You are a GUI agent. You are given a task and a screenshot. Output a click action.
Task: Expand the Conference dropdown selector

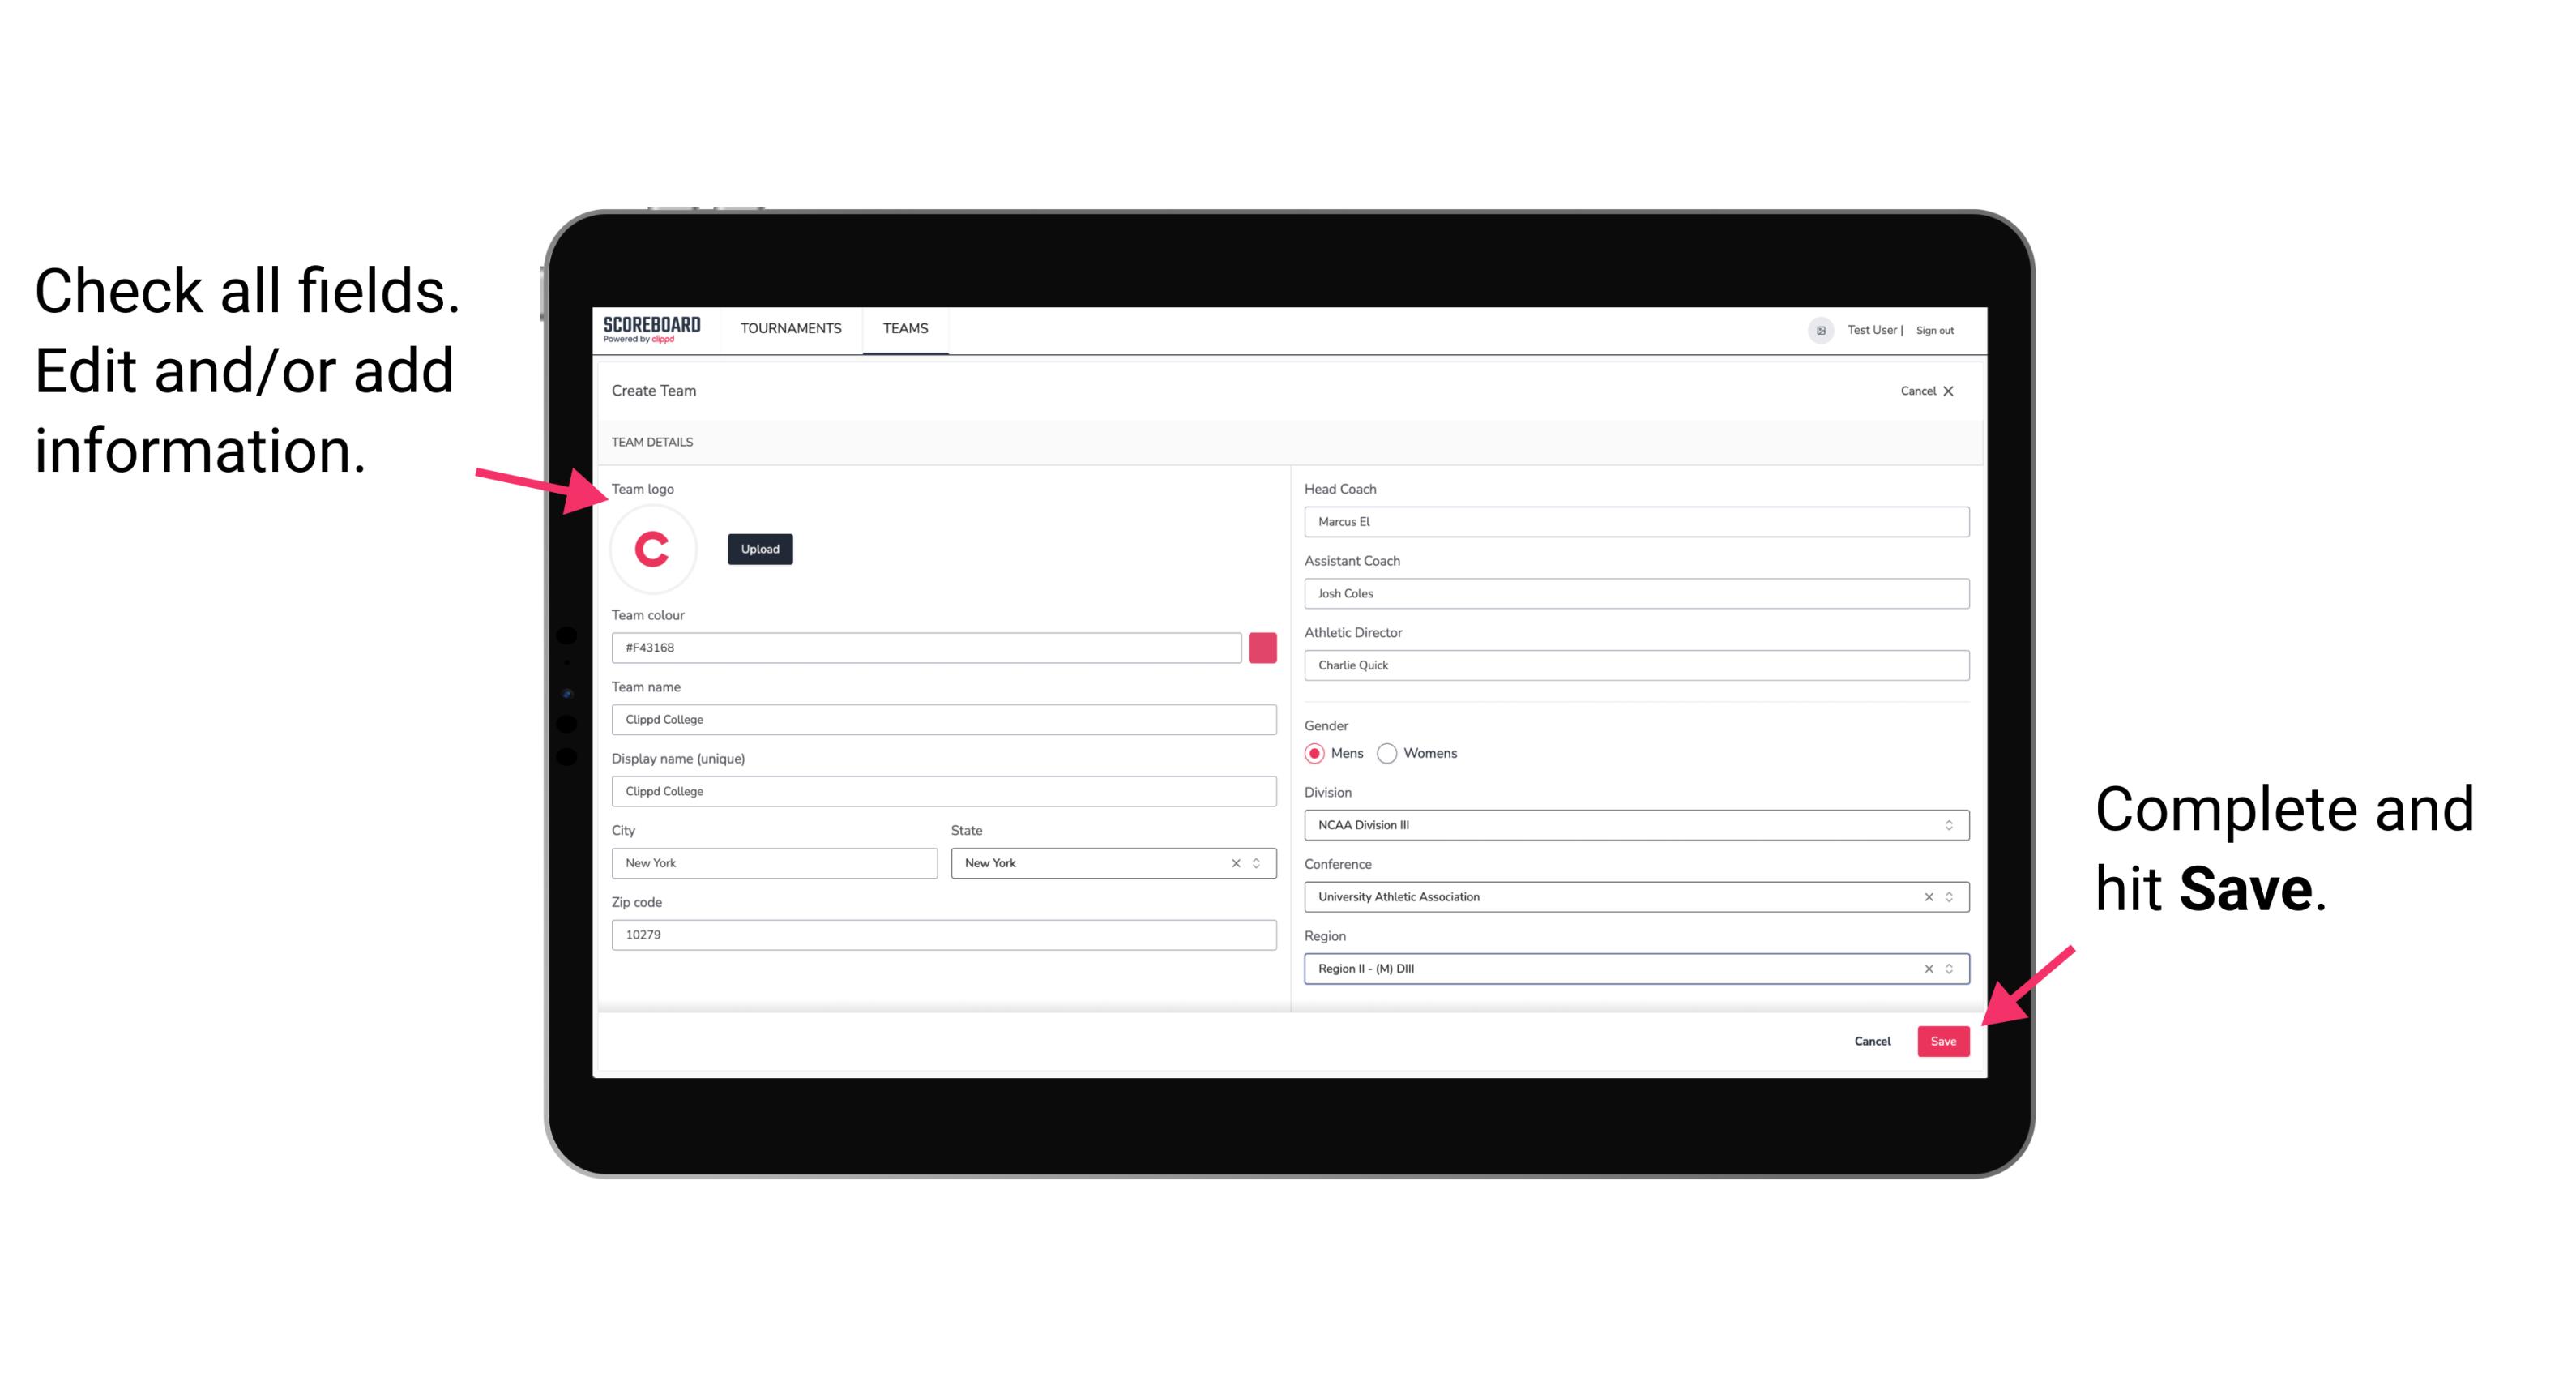(1950, 898)
